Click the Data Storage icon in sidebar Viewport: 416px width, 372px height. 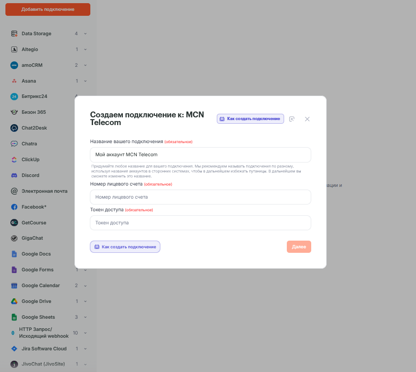pos(14,34)
